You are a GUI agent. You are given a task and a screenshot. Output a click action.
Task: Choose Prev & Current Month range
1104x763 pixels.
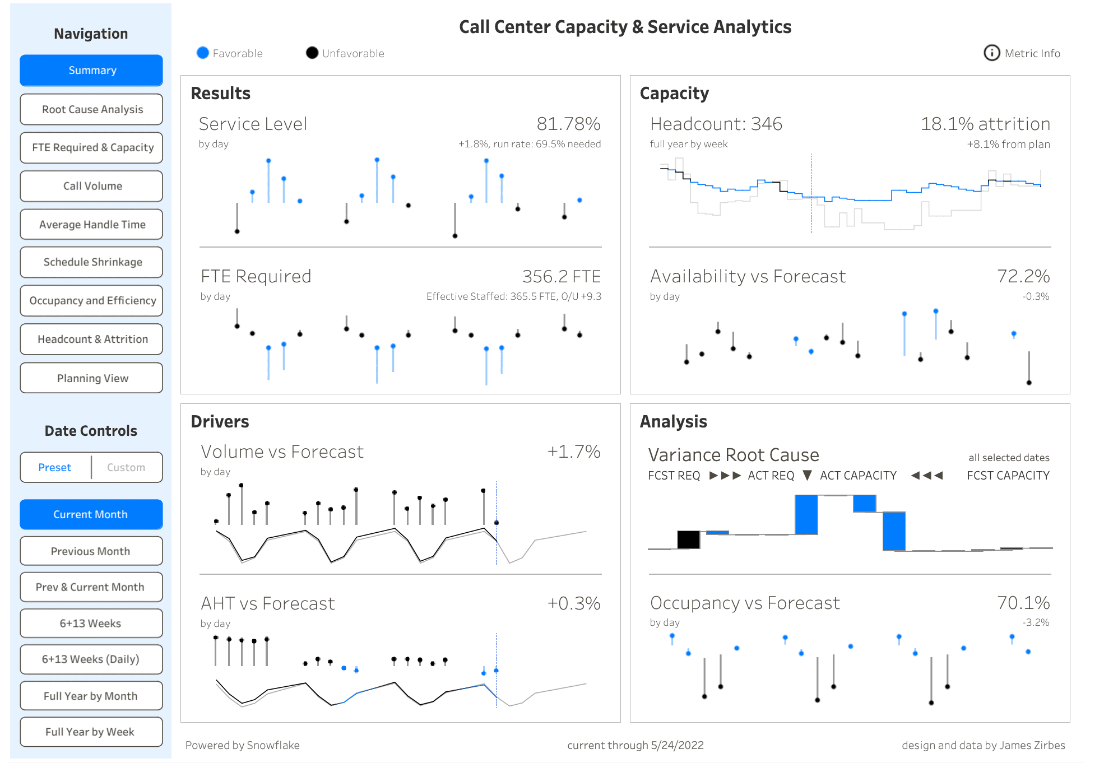coord(91,587)
